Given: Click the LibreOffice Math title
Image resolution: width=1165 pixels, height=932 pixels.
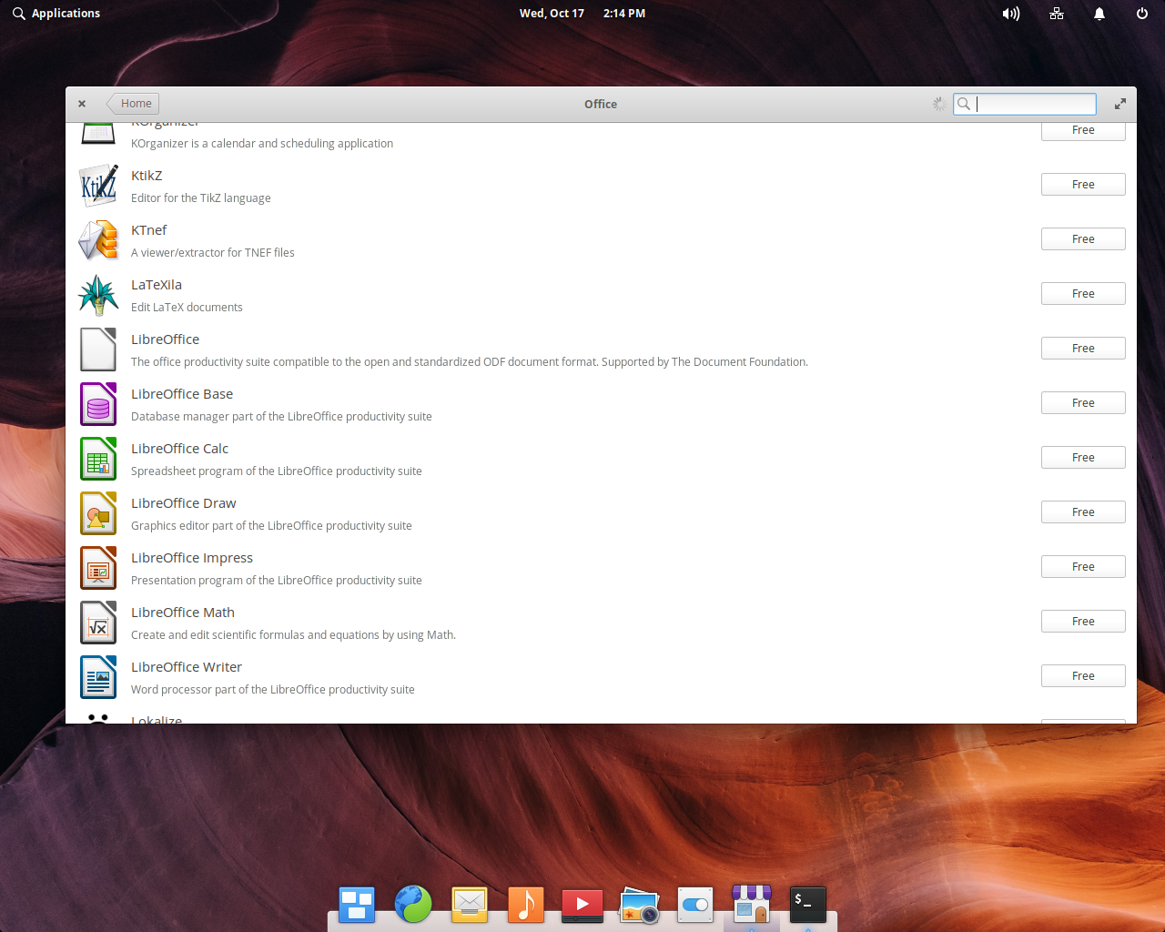Looking at the screenshot, I should click(183, 613).
